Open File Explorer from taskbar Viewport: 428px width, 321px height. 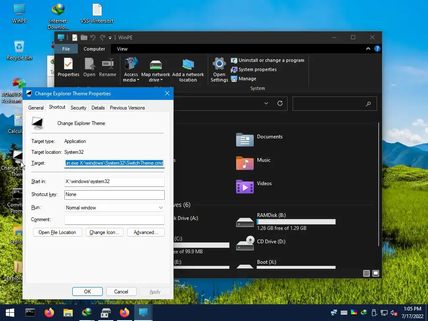68,313
